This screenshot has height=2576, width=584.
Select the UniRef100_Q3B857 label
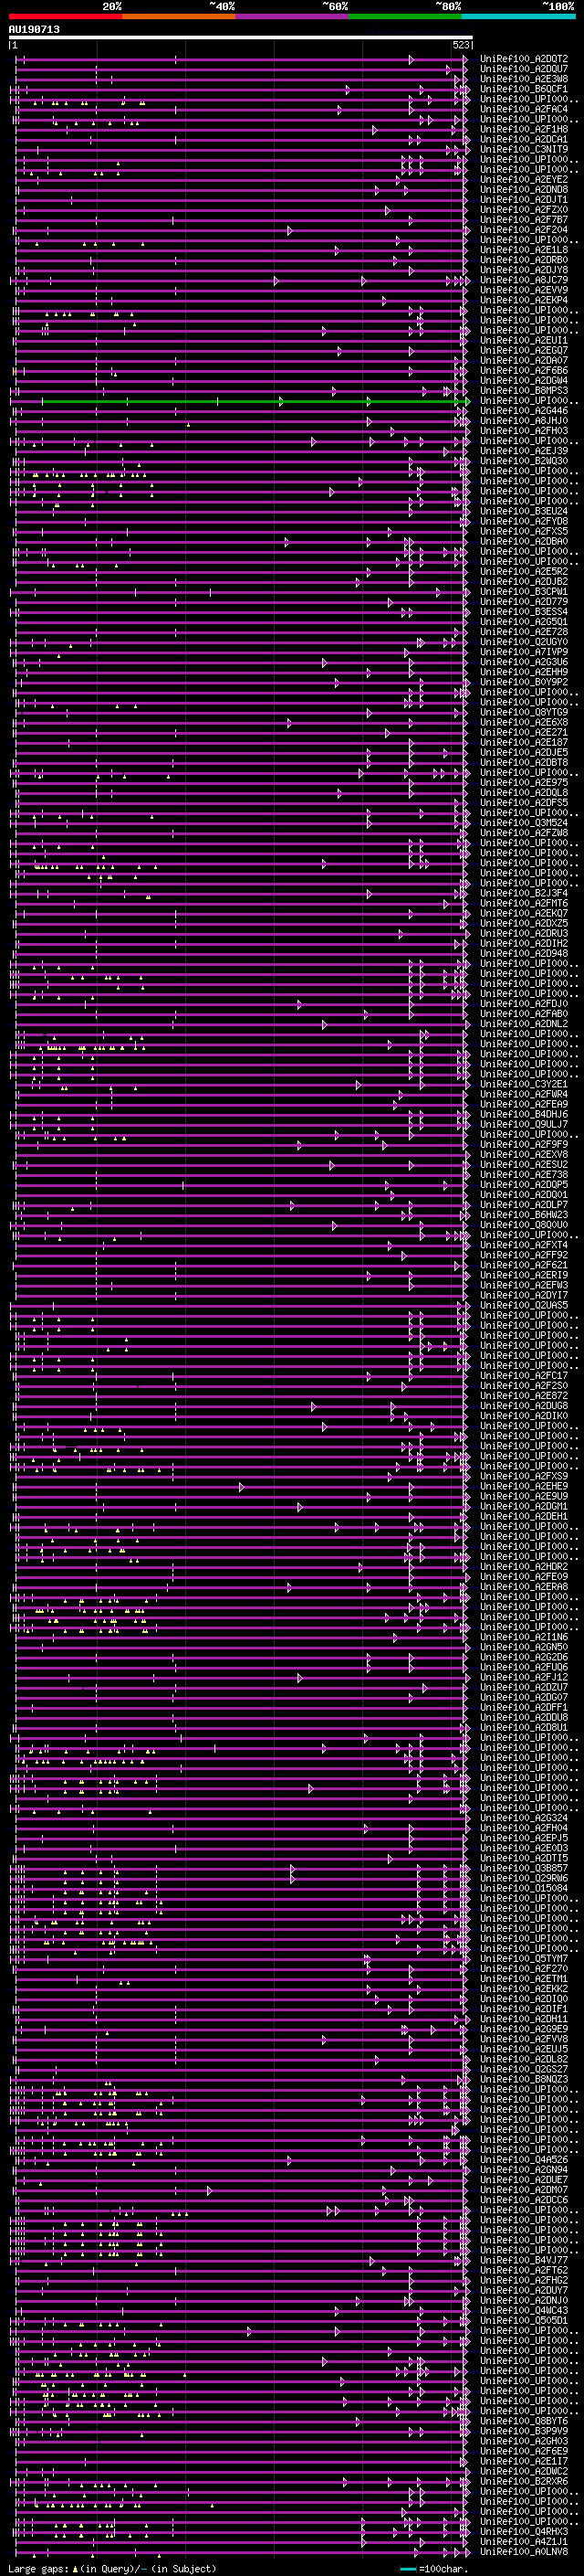(x=523, y=1868)
